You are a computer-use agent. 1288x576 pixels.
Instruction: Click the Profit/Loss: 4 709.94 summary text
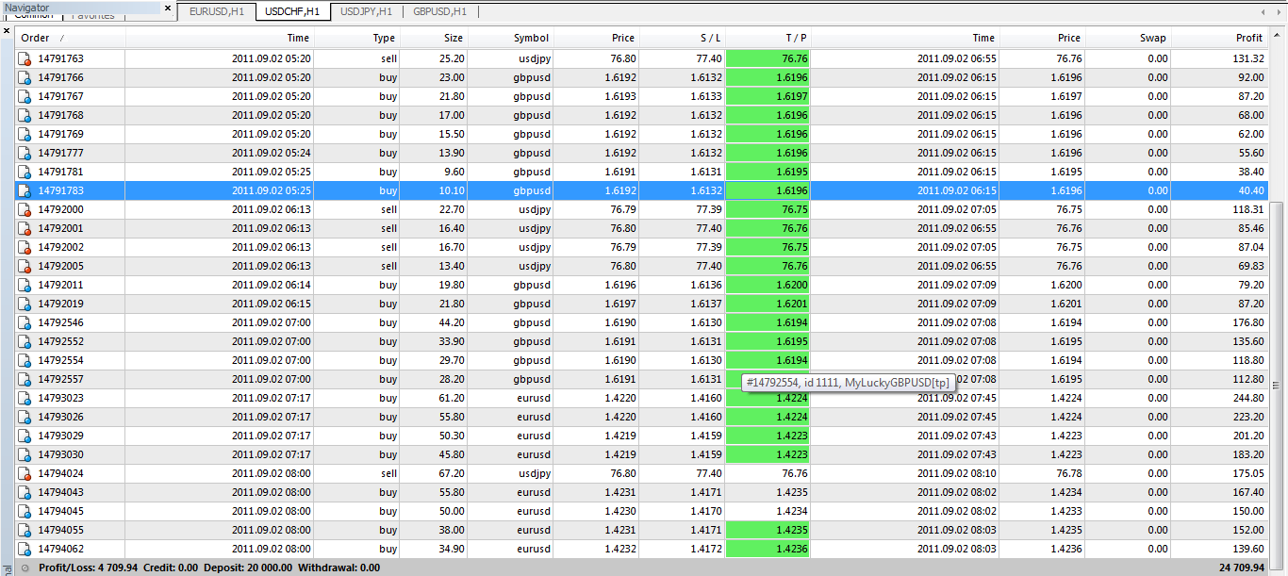[89, 568]
